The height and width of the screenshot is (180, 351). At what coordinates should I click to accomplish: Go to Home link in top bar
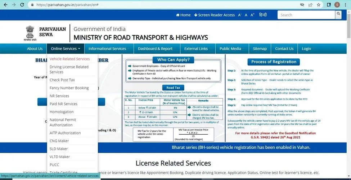[x=183, y=15]
